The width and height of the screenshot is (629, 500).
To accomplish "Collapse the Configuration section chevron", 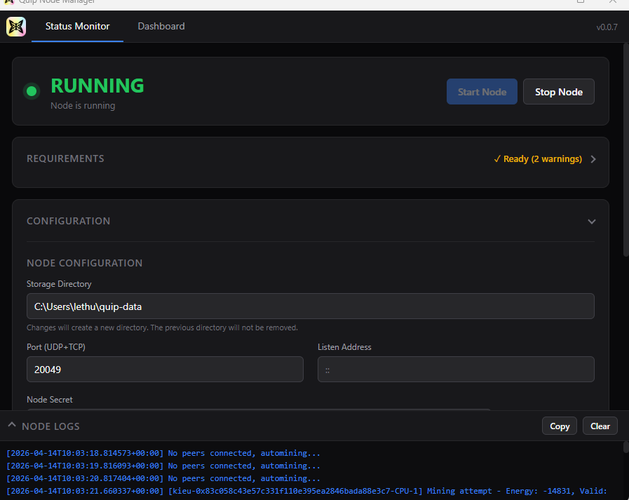I will (x=592, y=222).
